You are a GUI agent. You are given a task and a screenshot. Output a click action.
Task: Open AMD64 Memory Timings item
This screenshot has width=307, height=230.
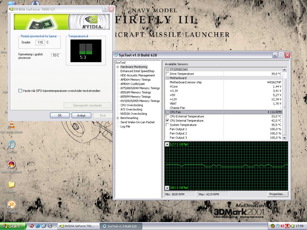click(135, 80)
